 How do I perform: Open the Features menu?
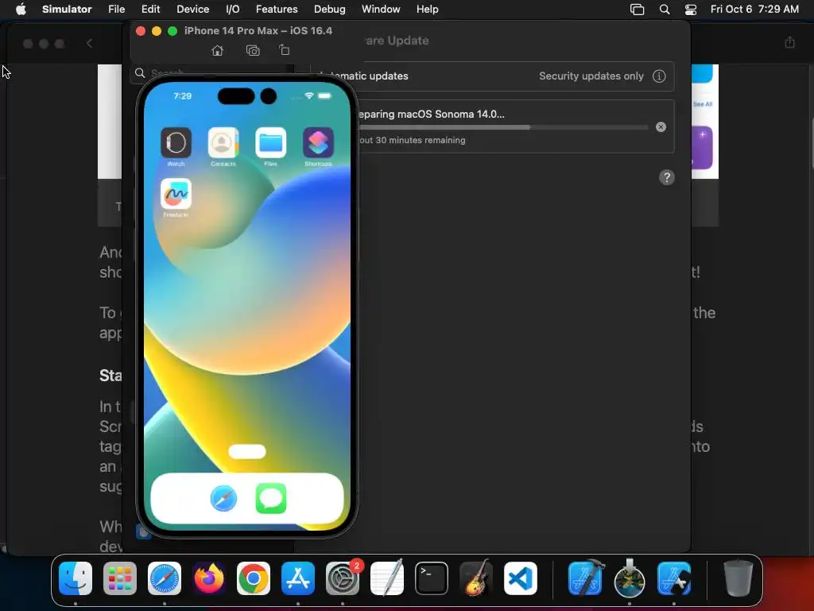(277, 10)
